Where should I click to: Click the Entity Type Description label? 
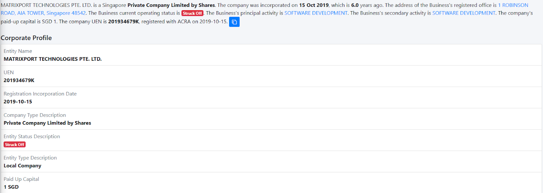coord(30,158)
